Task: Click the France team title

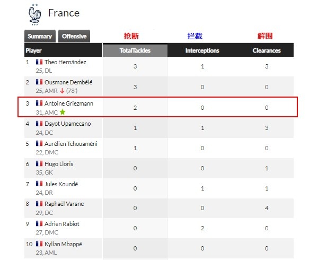Action: pos(64,13)
